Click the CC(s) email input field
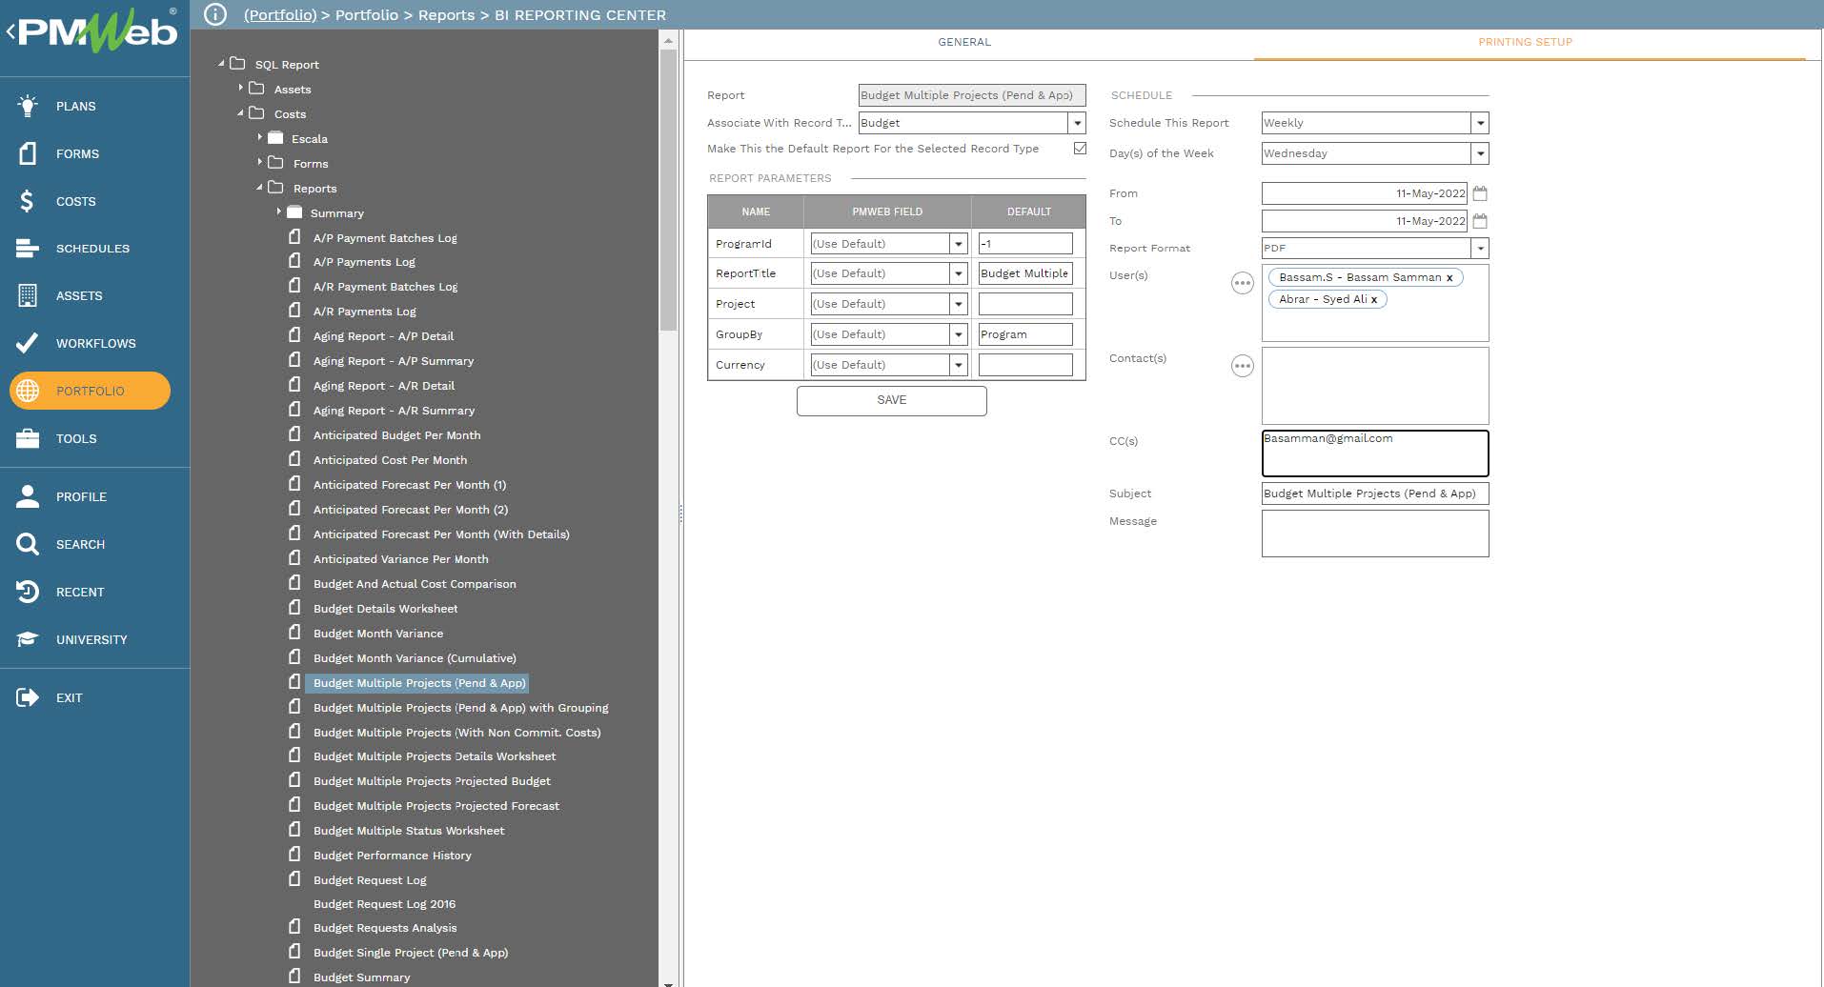This screenshot has width=1824, height=987. [x=1375, y=453]
